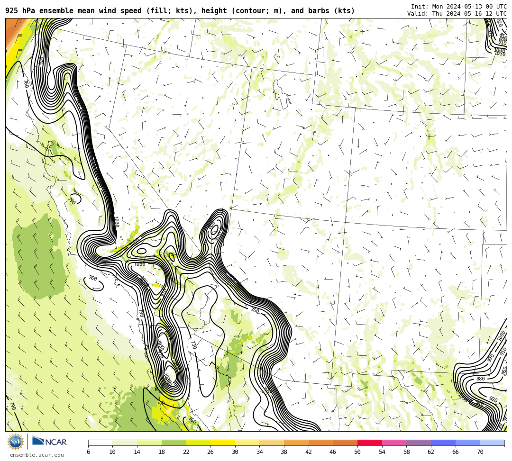Pick the blue 62–66 kts colorbar segment

click(443, 443)
